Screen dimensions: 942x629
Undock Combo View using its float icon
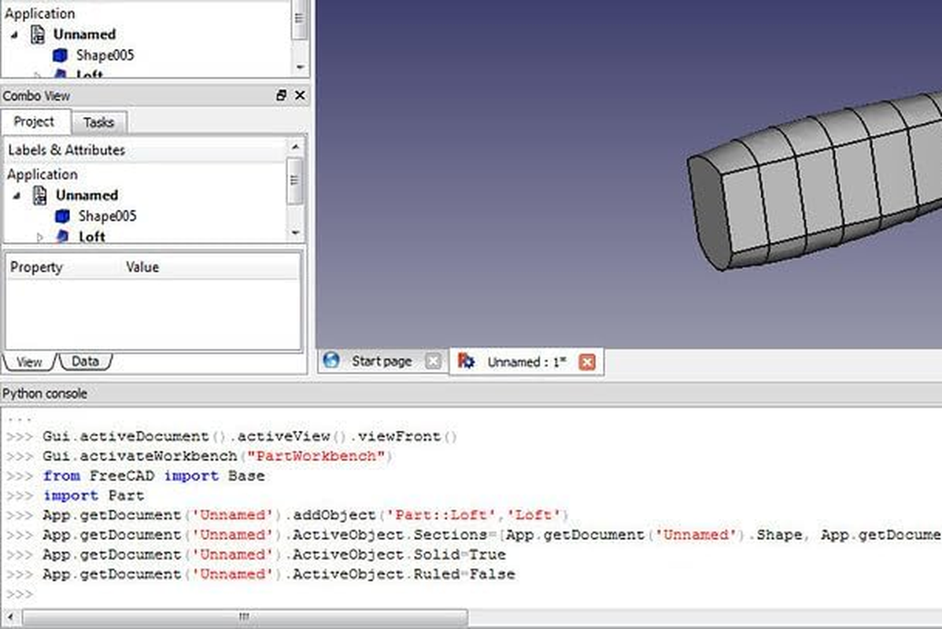pos(280,95)
